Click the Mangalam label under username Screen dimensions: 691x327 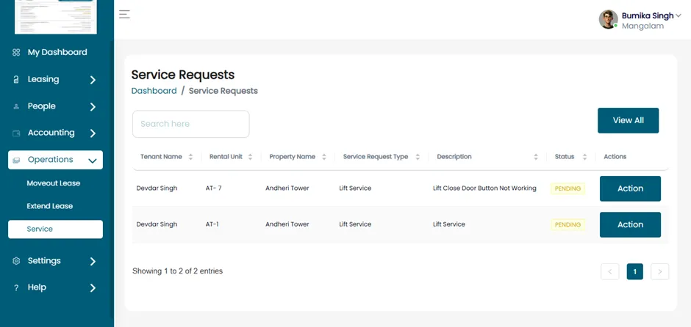point(642,26)
